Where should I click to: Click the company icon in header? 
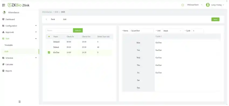[182, 5]
